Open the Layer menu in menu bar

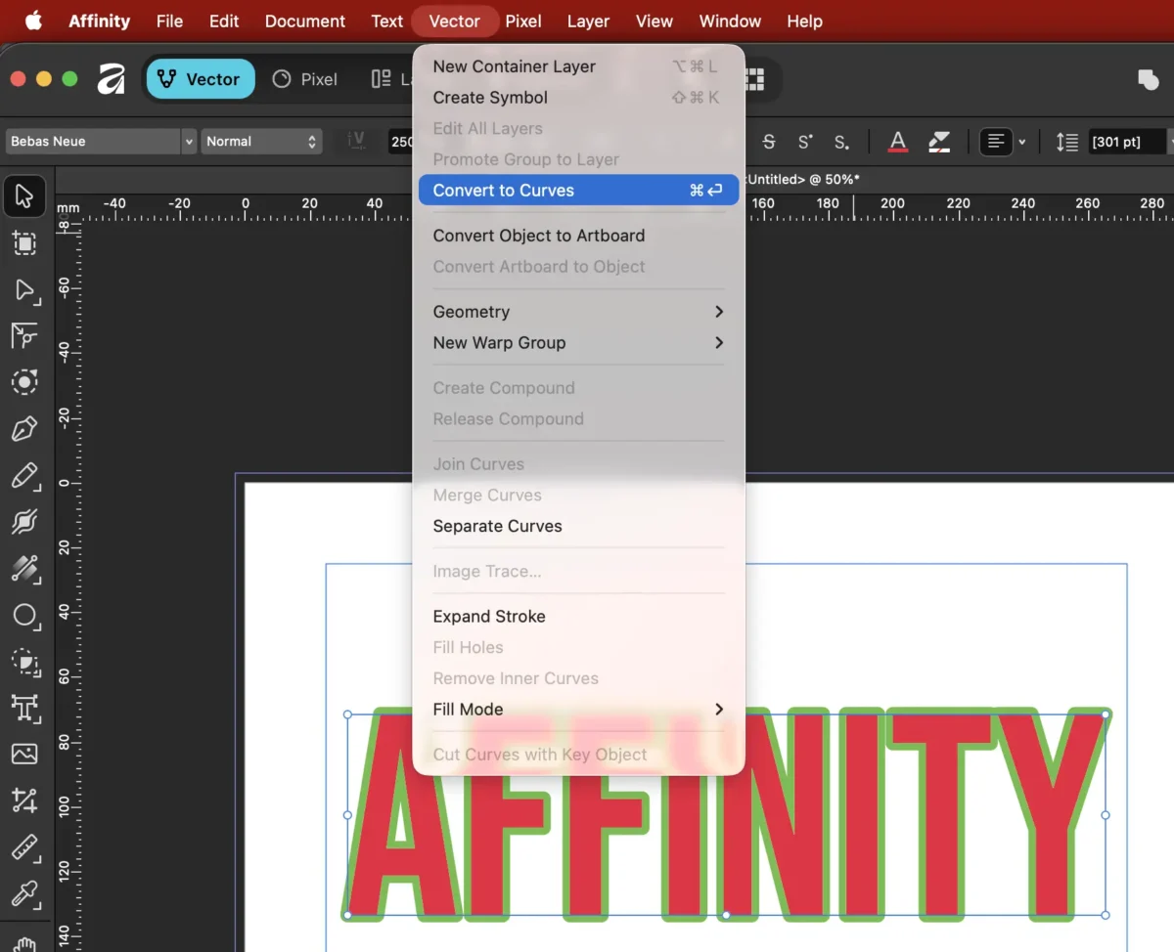pyautogui.click(x=588, y=21)
